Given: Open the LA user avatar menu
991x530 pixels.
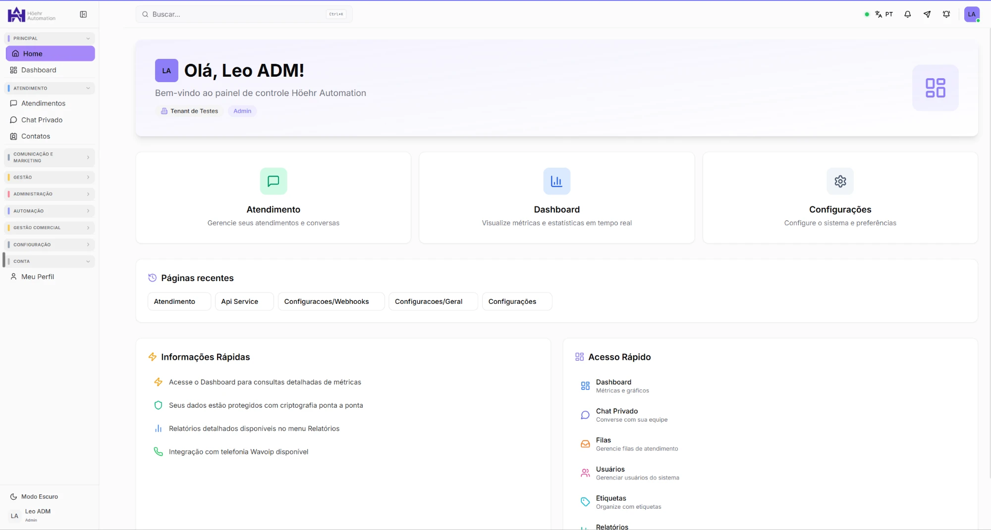Looking at the screenshot, I should pyautogui.click(x=972, y=14).
